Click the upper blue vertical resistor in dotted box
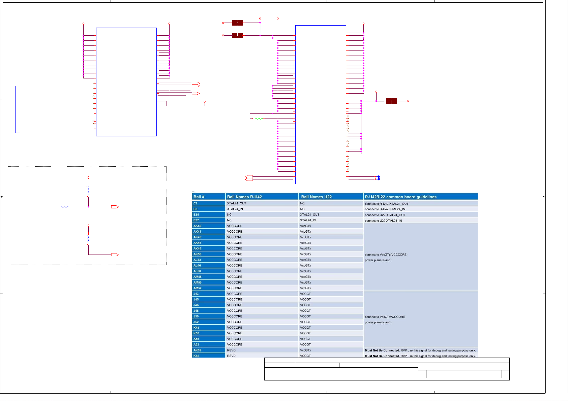568x401 pixels. [88, 191]
